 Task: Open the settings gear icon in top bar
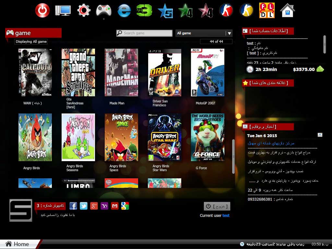click(x=84, y=10)
